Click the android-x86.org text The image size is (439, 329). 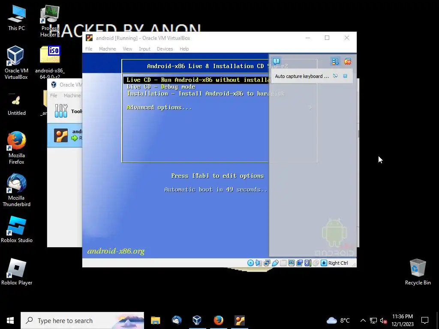click(x=116, y=251)
